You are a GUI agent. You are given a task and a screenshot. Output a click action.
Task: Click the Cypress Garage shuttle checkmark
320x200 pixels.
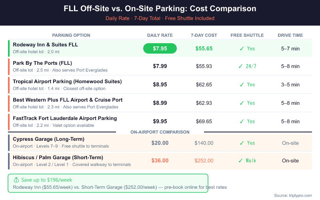[242, 143]
